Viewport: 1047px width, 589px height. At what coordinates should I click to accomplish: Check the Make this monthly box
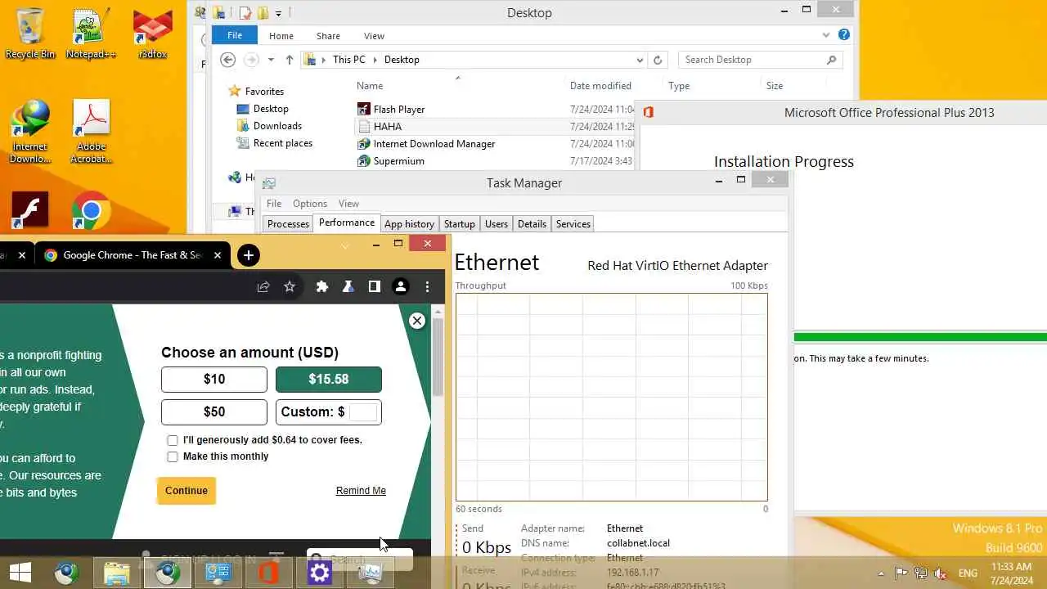(x=173, y=456)
